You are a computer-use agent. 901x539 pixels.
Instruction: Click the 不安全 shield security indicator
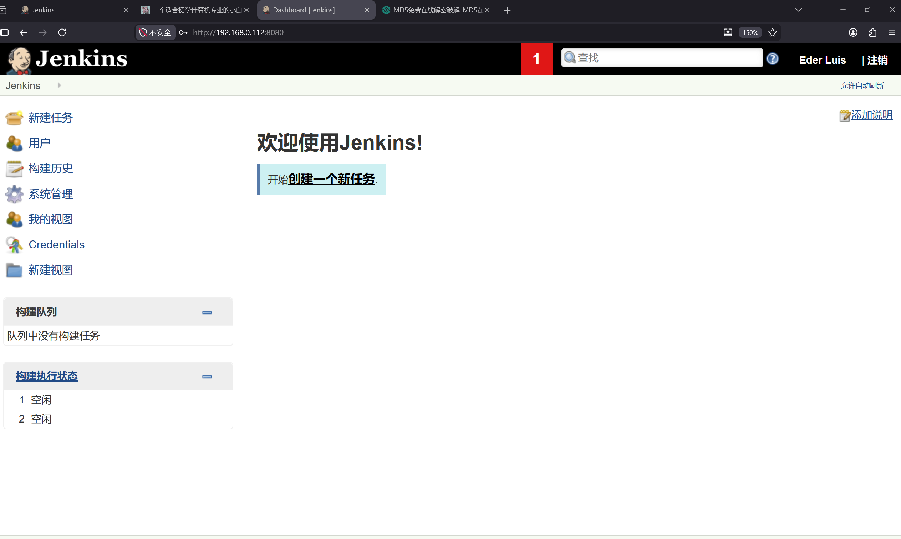tap(155, 32)
